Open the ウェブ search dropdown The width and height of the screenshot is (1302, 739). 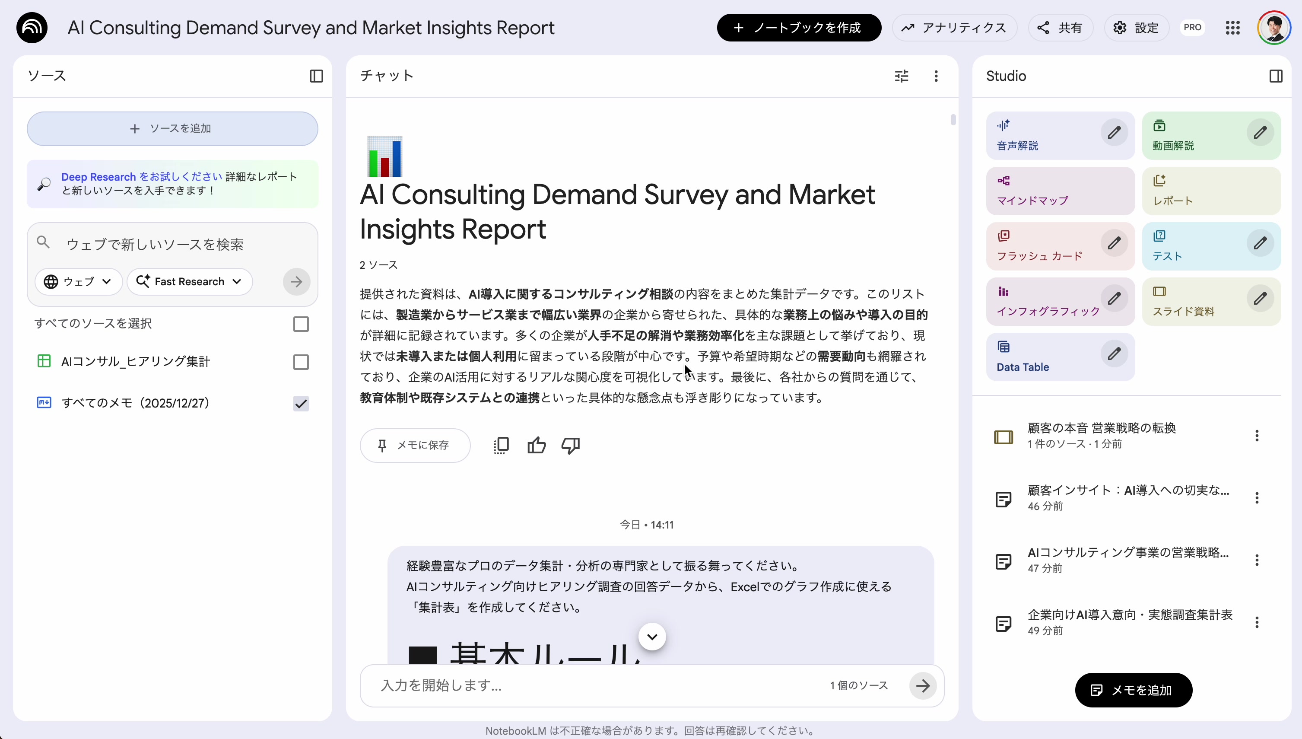coord(78,282)
